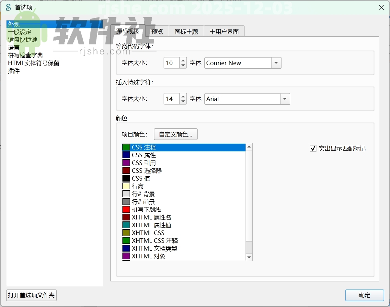The height and width of the screenshot is (307, 390).
Task: Open the Courier New font dropdown
Action: pos(276,63)
